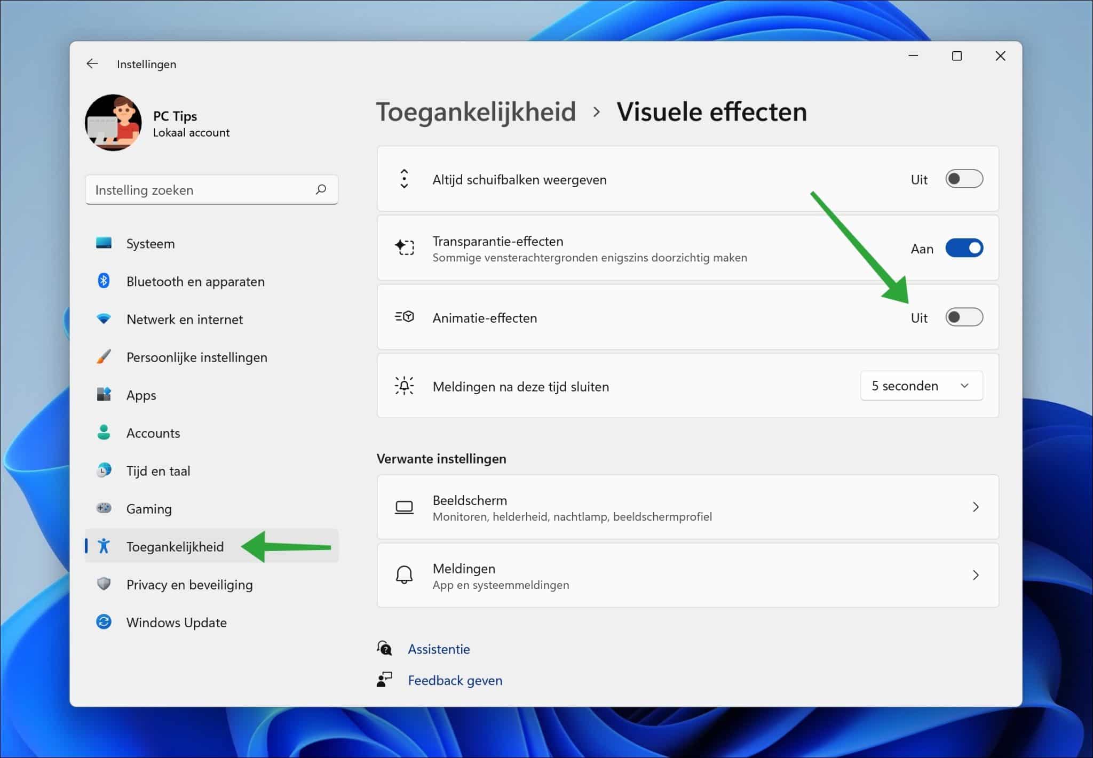Enable Animatie-effecten

click(964, 317)
